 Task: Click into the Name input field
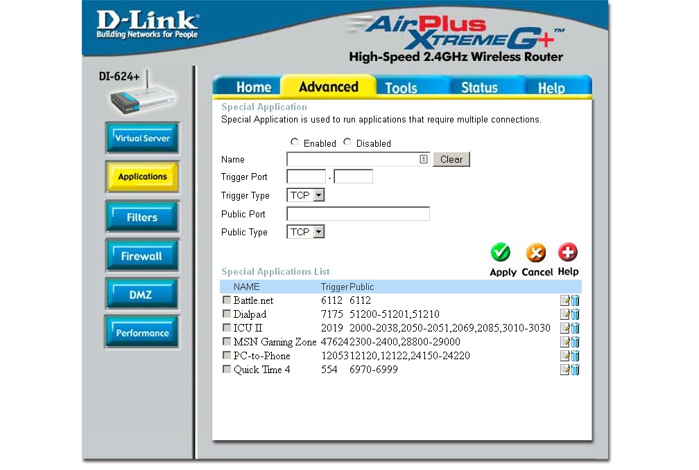358,159
